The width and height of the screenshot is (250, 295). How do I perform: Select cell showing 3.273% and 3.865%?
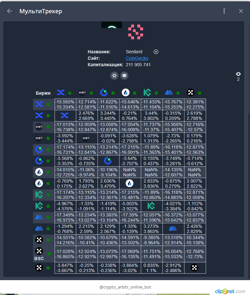(151, 228)
